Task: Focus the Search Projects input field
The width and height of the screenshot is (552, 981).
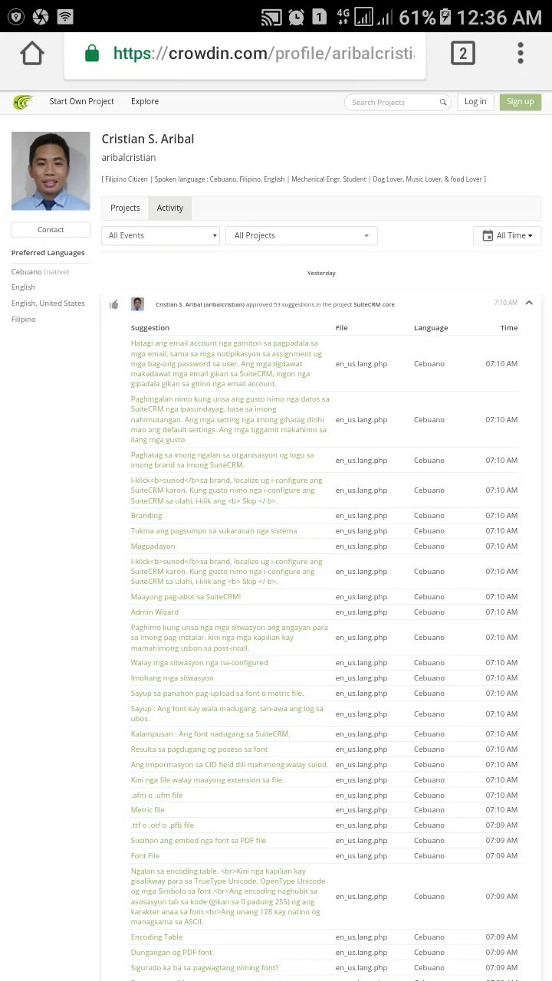Action: 397,102
